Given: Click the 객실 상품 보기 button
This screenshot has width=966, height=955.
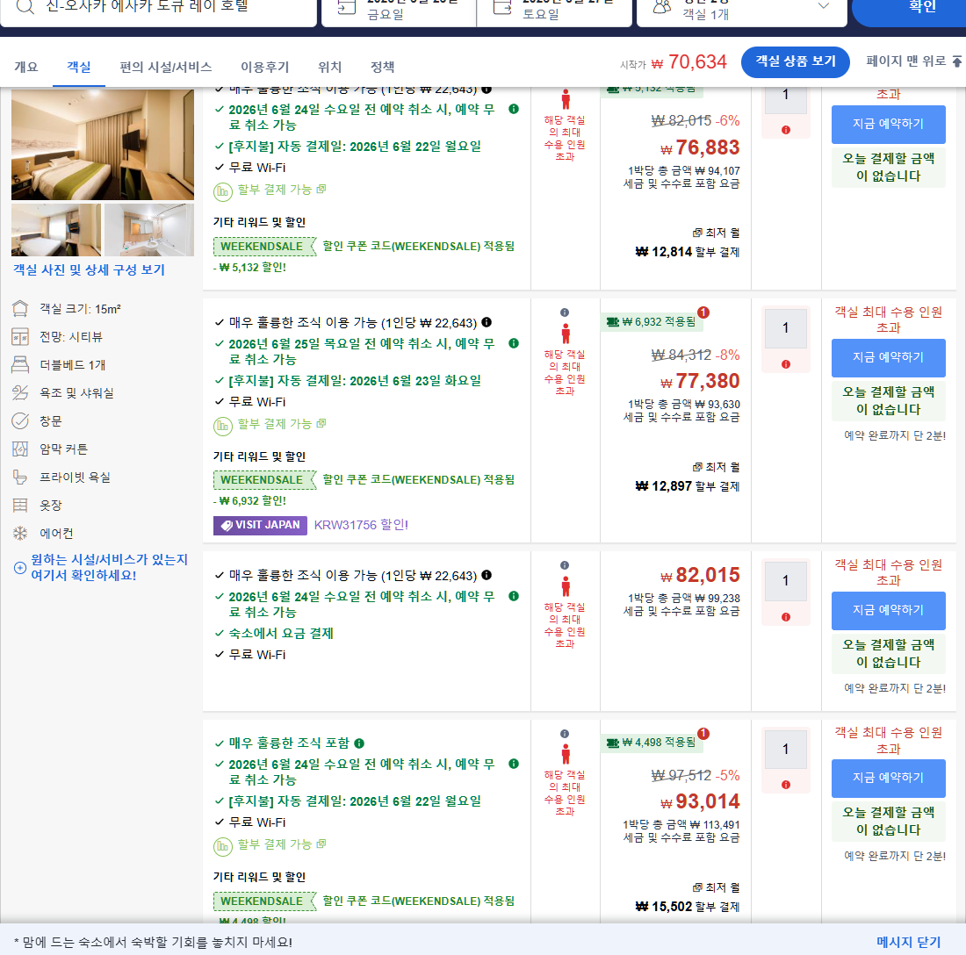Looking at the screenshot, I should 796,61.
